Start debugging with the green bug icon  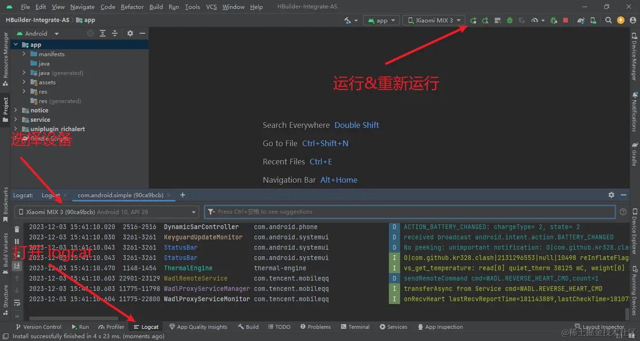pyautogui.click(x=510, y=20)
